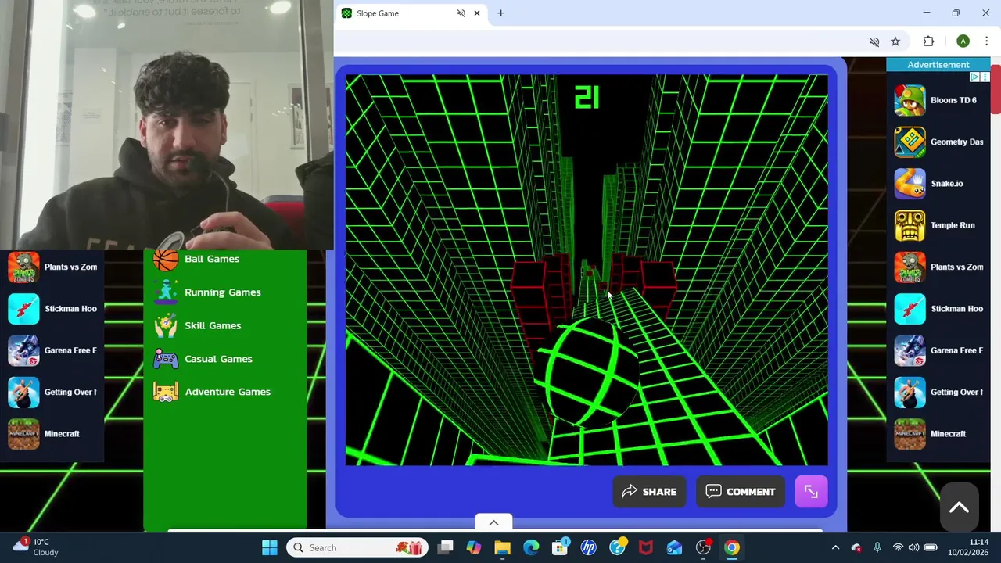This screenshot has width=1001, height=563.
Task: Open the Temple Run text link
Action: [x=953, y=225]
